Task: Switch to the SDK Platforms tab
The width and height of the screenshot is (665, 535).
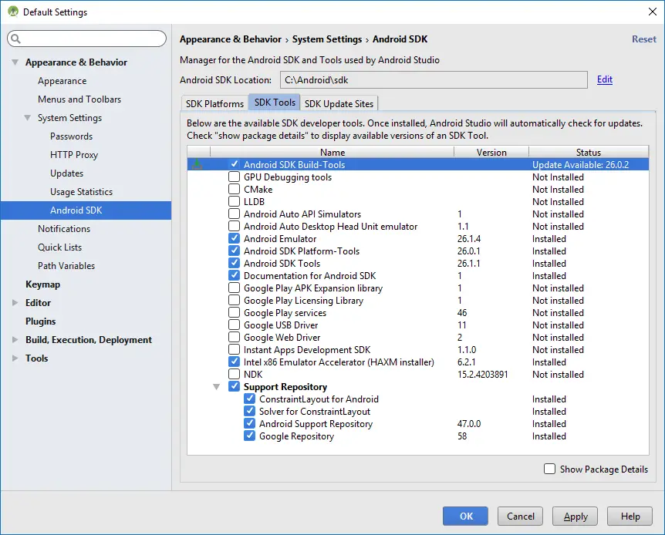Action: [x=214, y=103]
